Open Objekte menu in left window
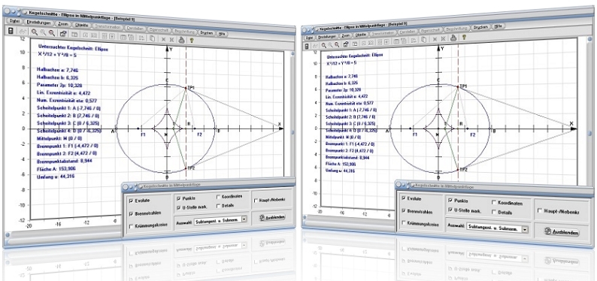597x281 pixels. [x=82, y=25]
